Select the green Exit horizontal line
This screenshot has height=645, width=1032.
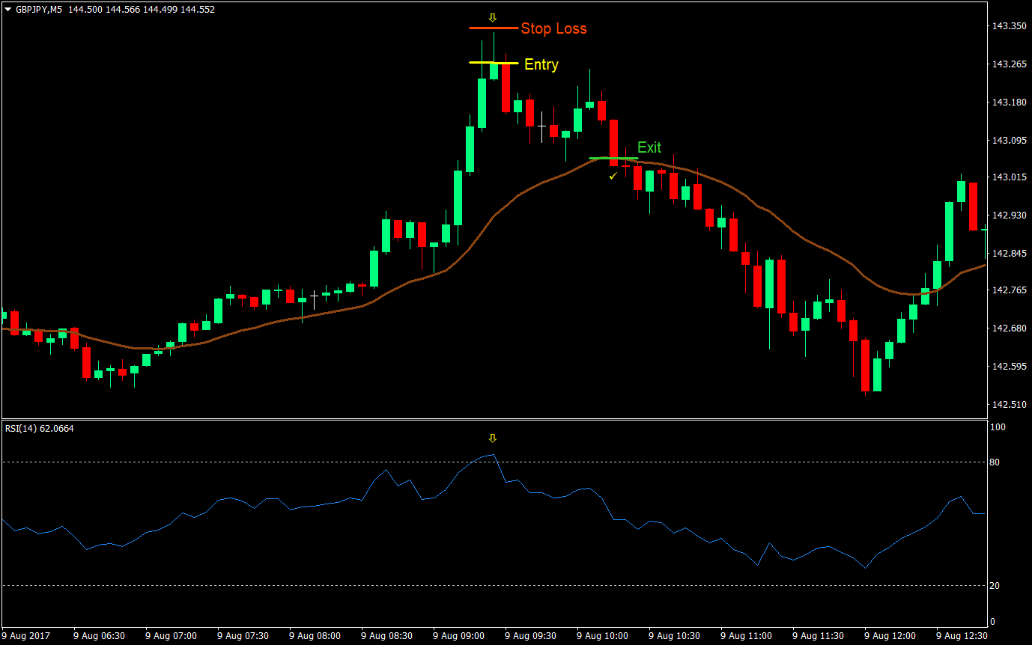click(x=613, y=158)
